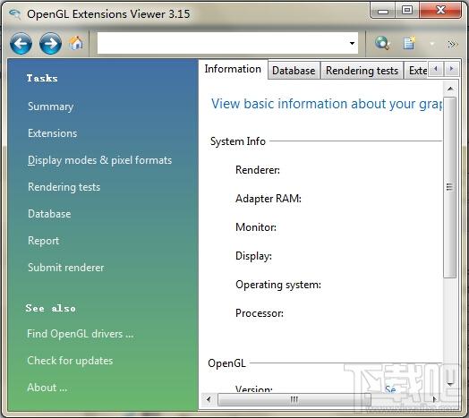469x418 pixels.
Task: Click vertical scrollbar up arrow
Action: pos(450,89)
